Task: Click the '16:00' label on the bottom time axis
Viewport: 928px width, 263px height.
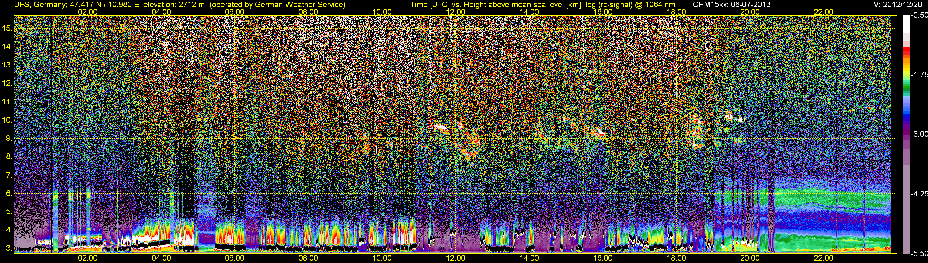Action: click(603, 258)
